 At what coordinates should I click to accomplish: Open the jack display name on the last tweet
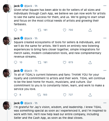[17, 103]
